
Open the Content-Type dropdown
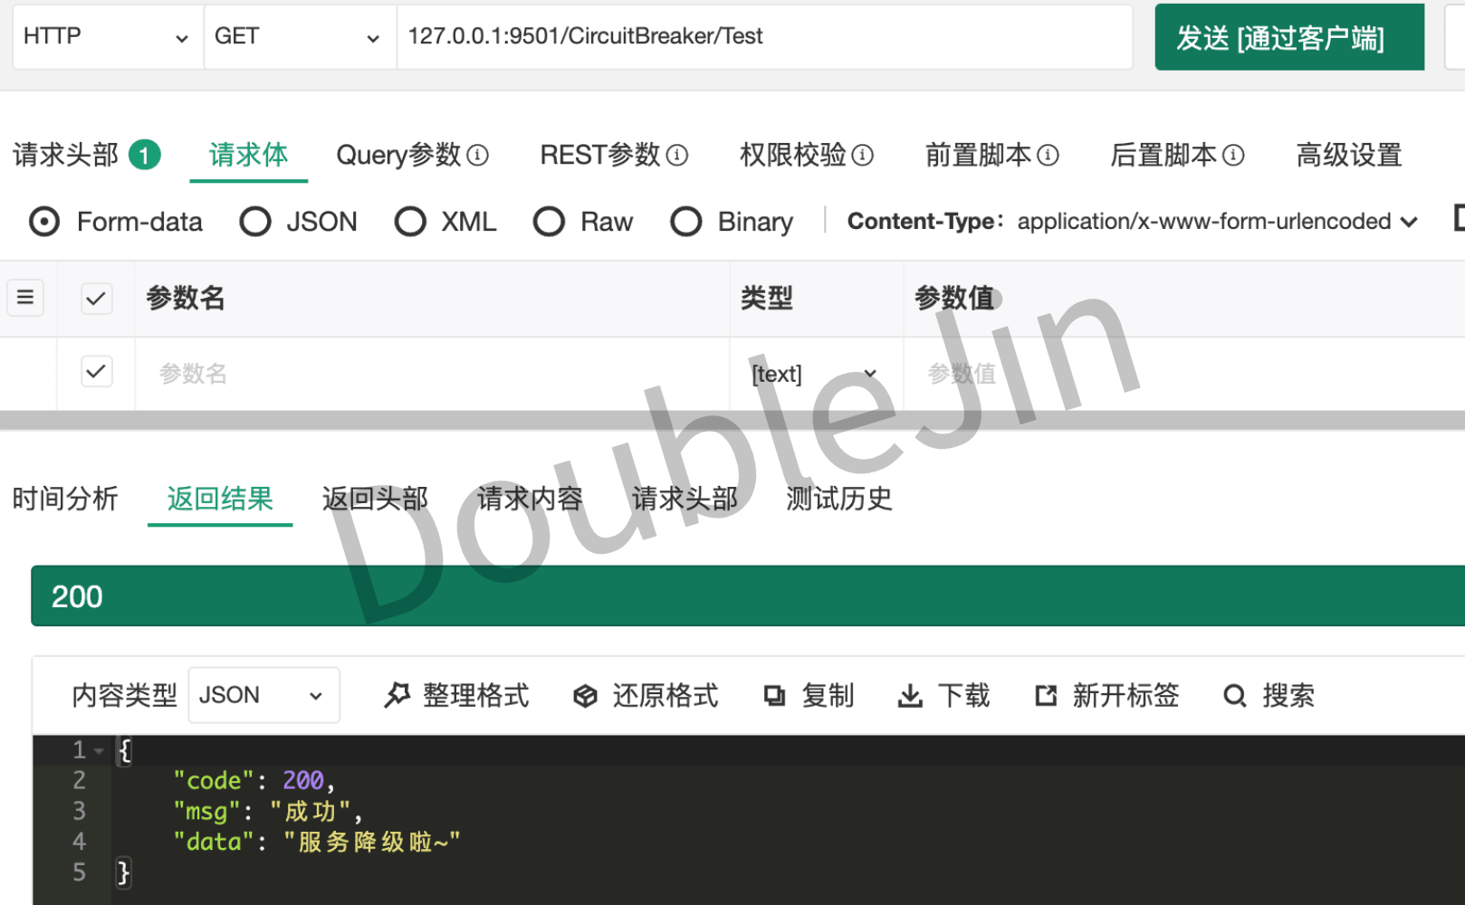pyautogui.click(x=1217, y=222)
